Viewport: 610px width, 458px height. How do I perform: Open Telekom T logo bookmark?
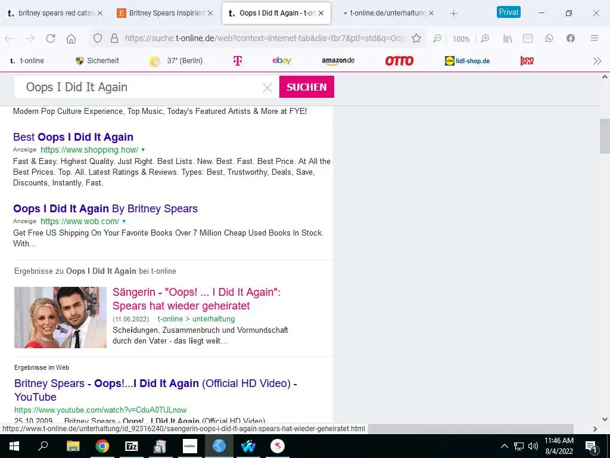[237, 61]
